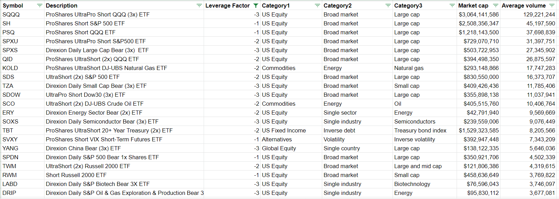559x199 pixels.
Task: Open the Category2 column filter icon
Action: click(388, 5)
